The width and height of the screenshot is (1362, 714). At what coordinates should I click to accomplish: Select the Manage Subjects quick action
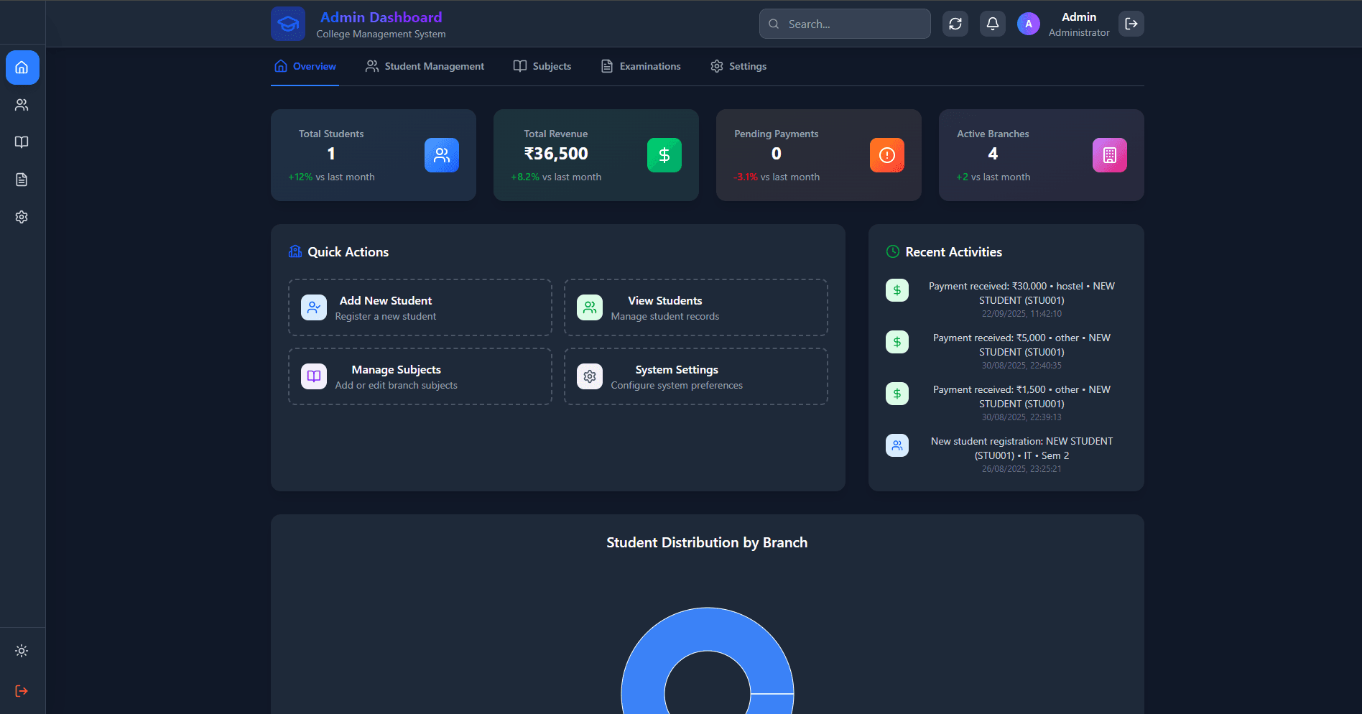point(420,376)
